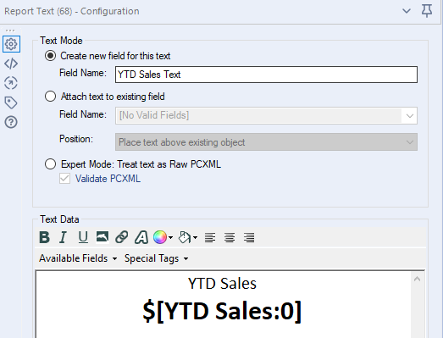
Task: Pin the Configuration panel
Action: coord(427,11)
